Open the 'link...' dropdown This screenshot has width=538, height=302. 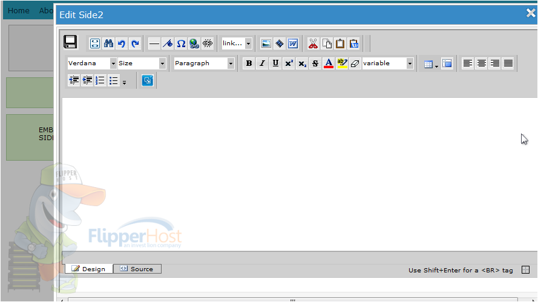[x=237, y=43]
